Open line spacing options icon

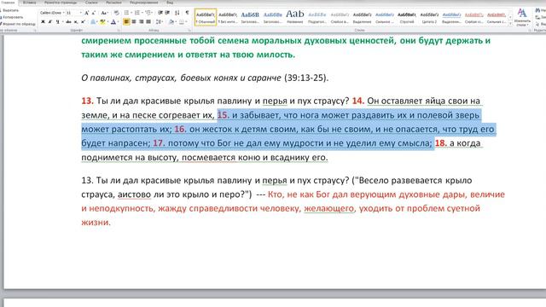tap(160, 22)
